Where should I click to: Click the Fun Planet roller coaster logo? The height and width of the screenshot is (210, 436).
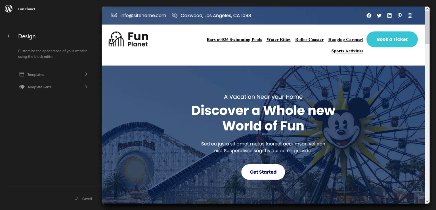(x=128, y=39)
